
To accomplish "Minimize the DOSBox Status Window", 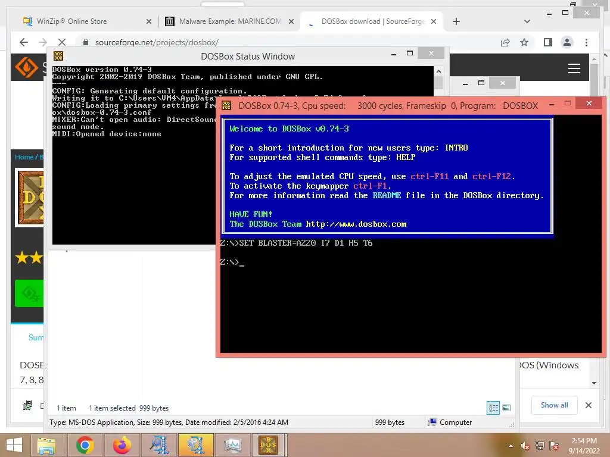I will 394,54.
